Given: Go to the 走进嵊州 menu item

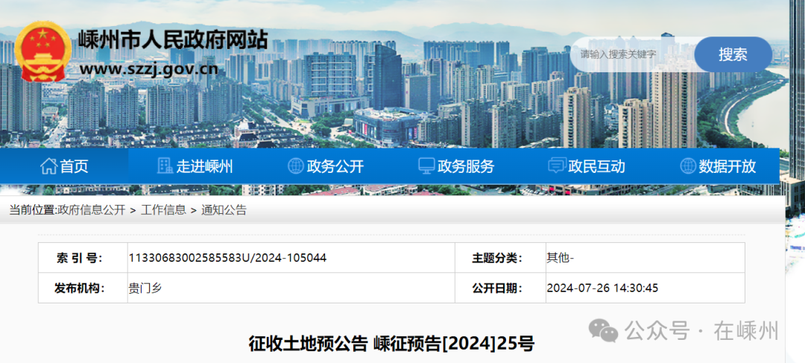Looking at the screenshot, I should 205,166.
